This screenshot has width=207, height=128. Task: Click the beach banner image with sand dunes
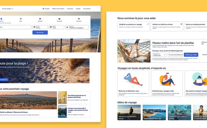click(45, 71)
